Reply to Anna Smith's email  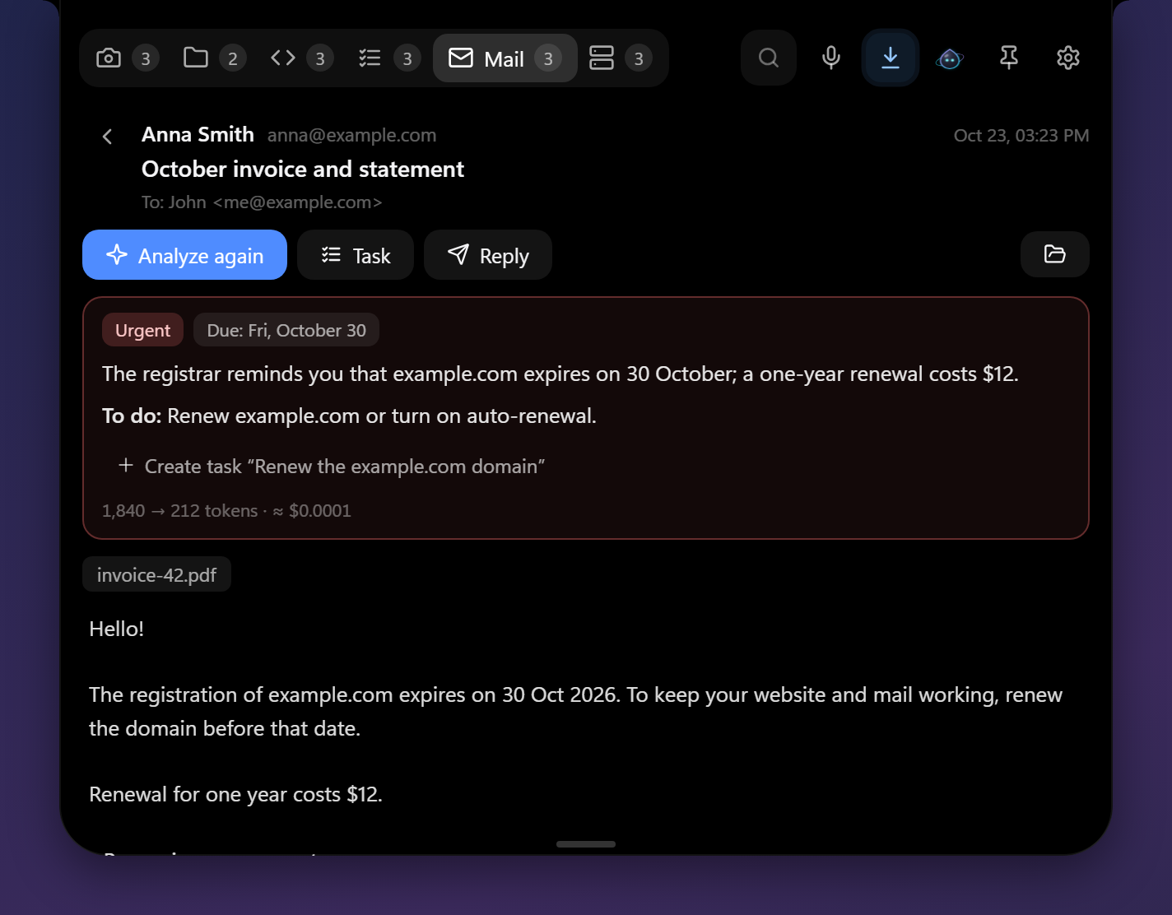[488, 255]
